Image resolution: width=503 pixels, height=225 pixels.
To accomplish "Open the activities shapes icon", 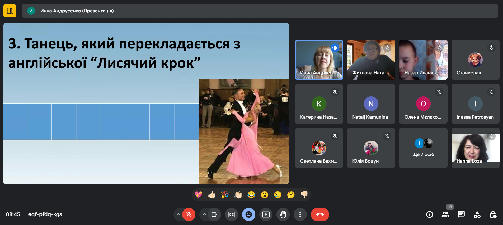I will pos(477,214).
